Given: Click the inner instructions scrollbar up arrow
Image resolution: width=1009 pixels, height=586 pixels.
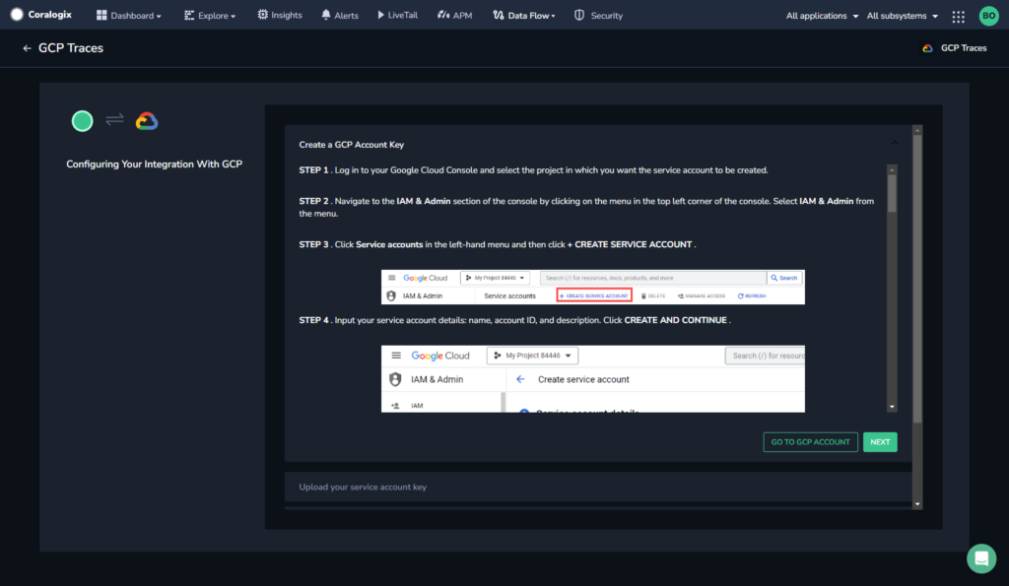Looking at the screenshot, I should click(x=892, y=169).
